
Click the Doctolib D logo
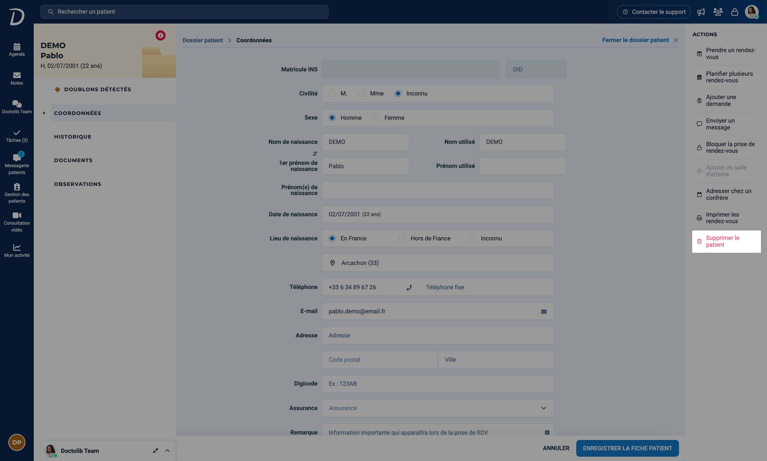[x=17, y=17]
